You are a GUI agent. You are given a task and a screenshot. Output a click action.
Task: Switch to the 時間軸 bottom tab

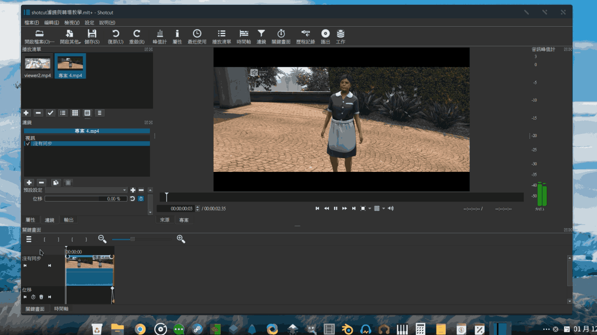61,309
